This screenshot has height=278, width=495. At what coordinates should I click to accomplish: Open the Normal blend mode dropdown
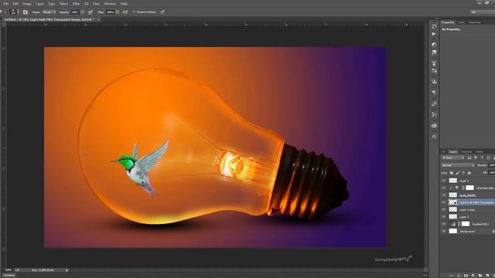tap(458, 165)
